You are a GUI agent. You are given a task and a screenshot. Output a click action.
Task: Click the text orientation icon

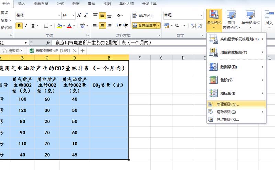point(119,15)
